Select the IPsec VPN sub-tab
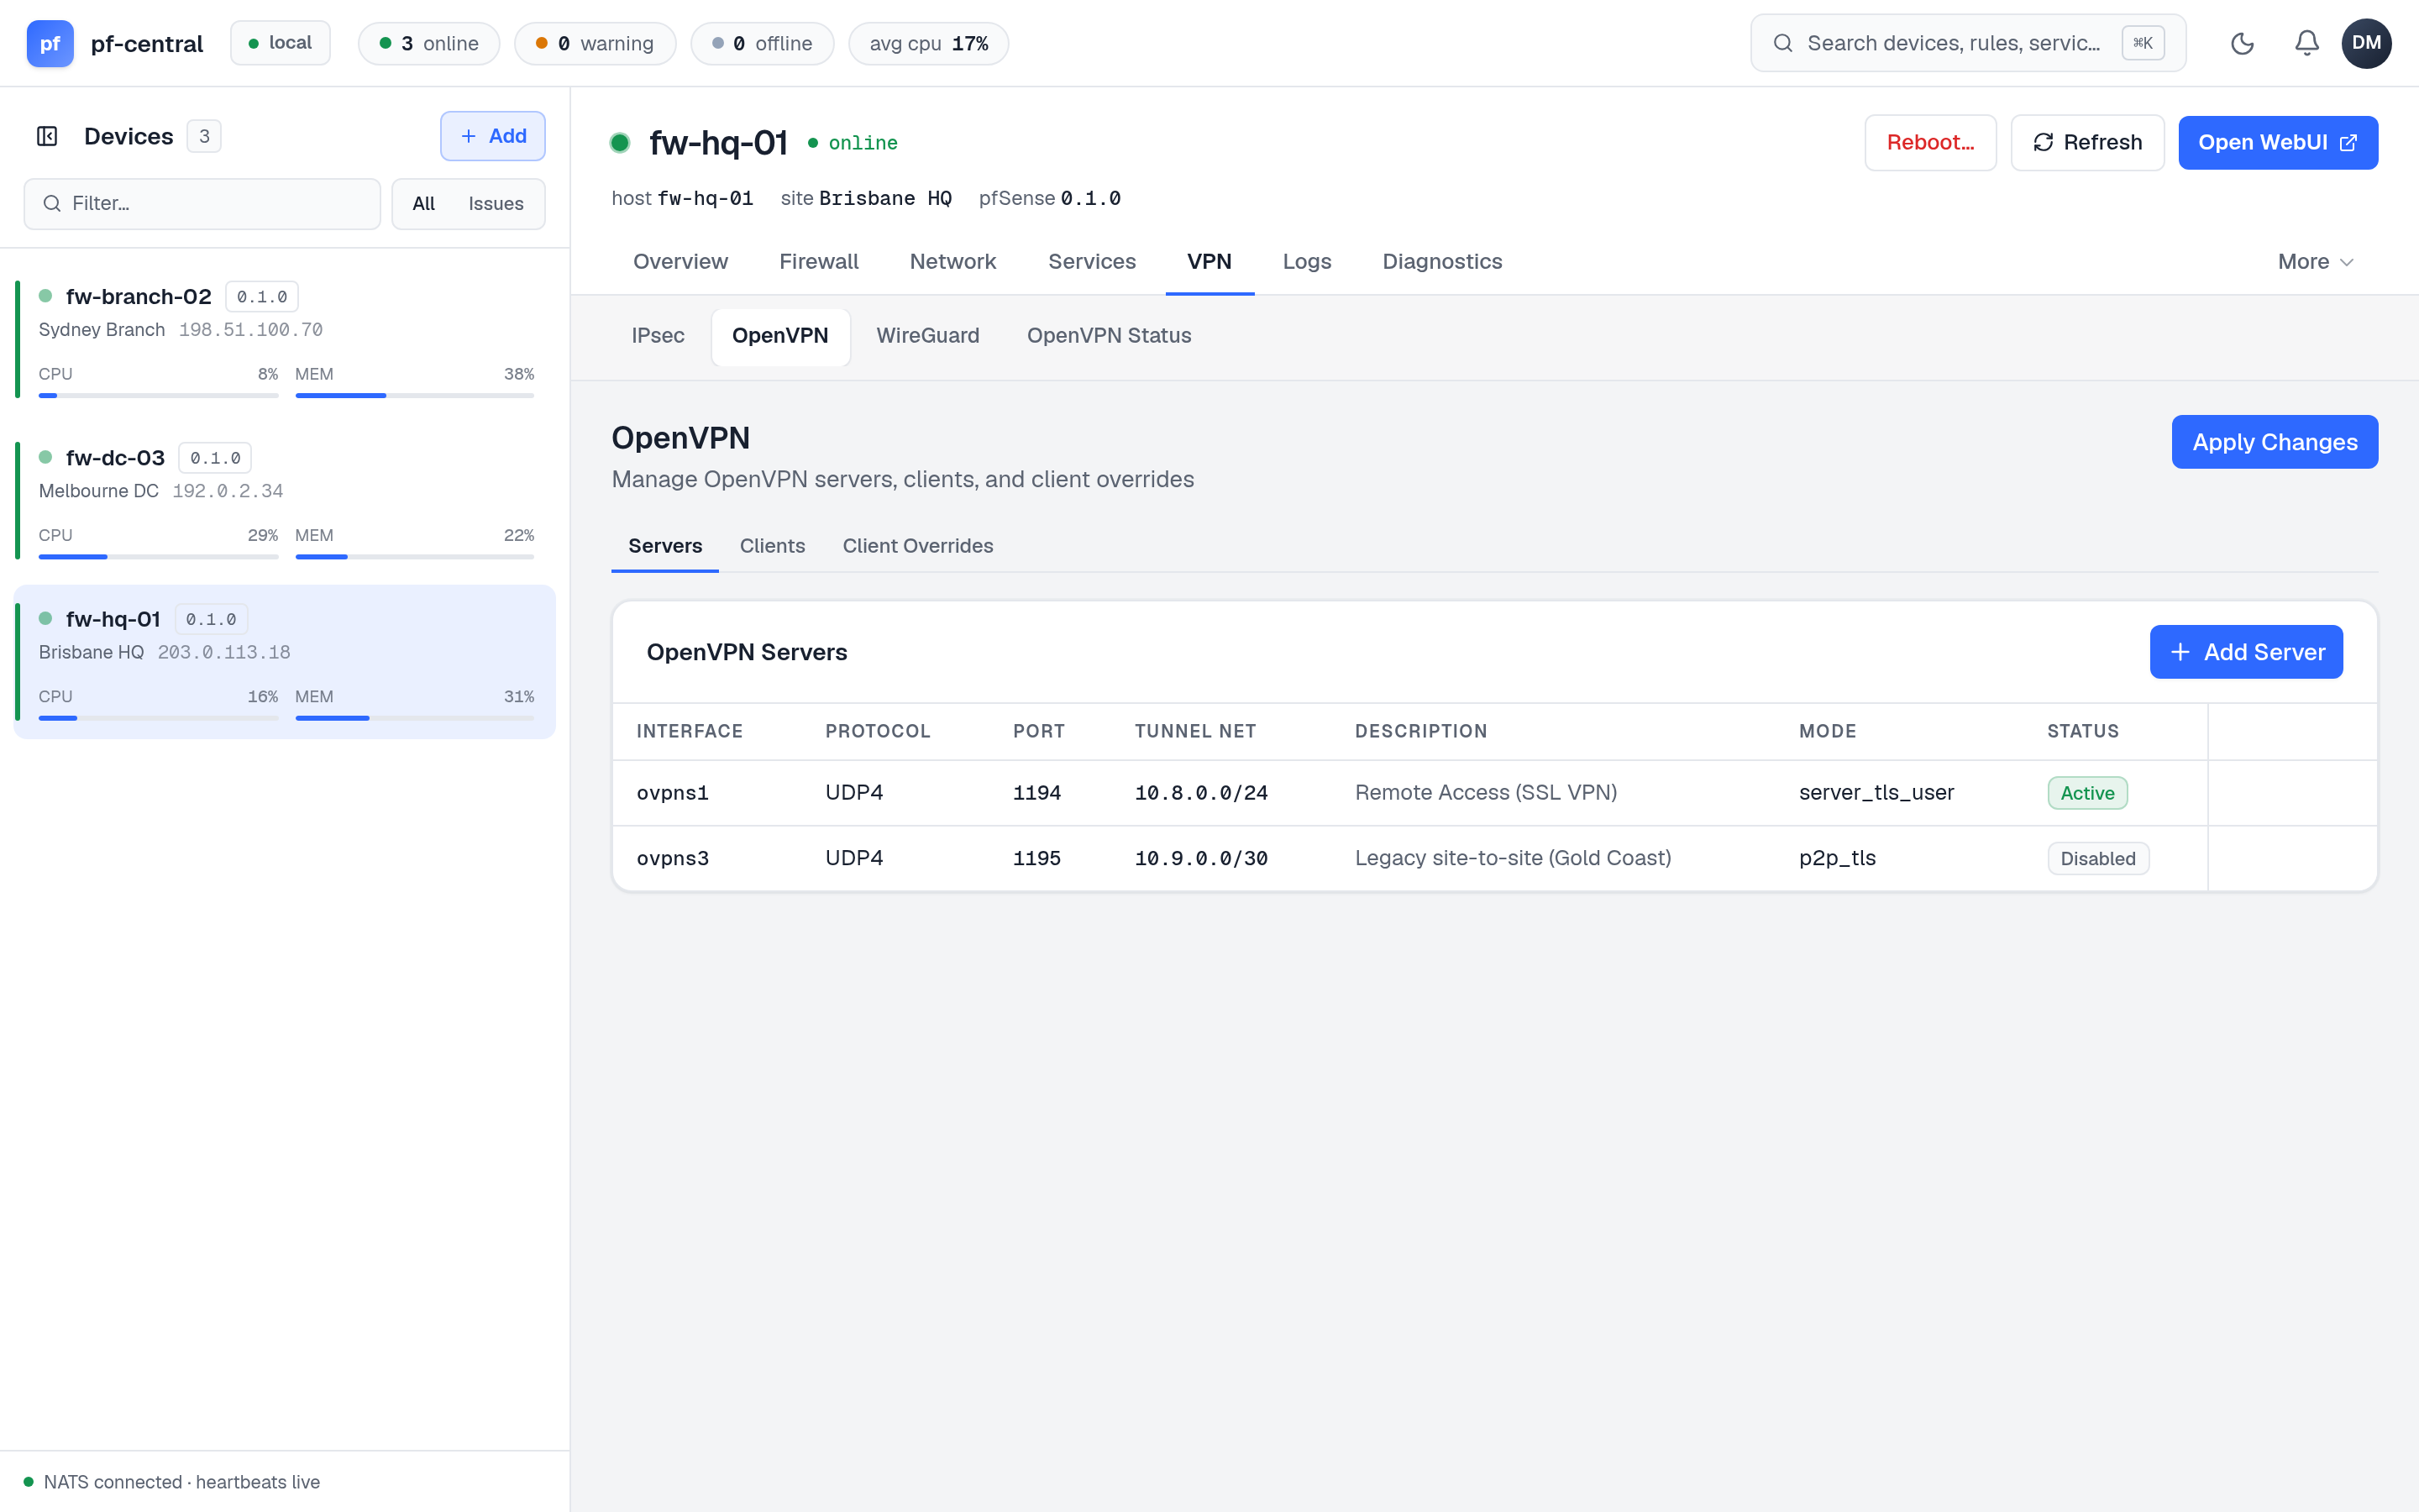This screenshot has height=1512, width=2419. pos(658,336)
